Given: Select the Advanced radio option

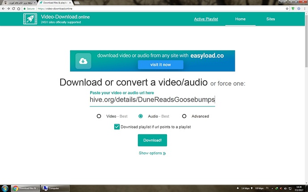Looking at the screenshot, I should point(184,116).
